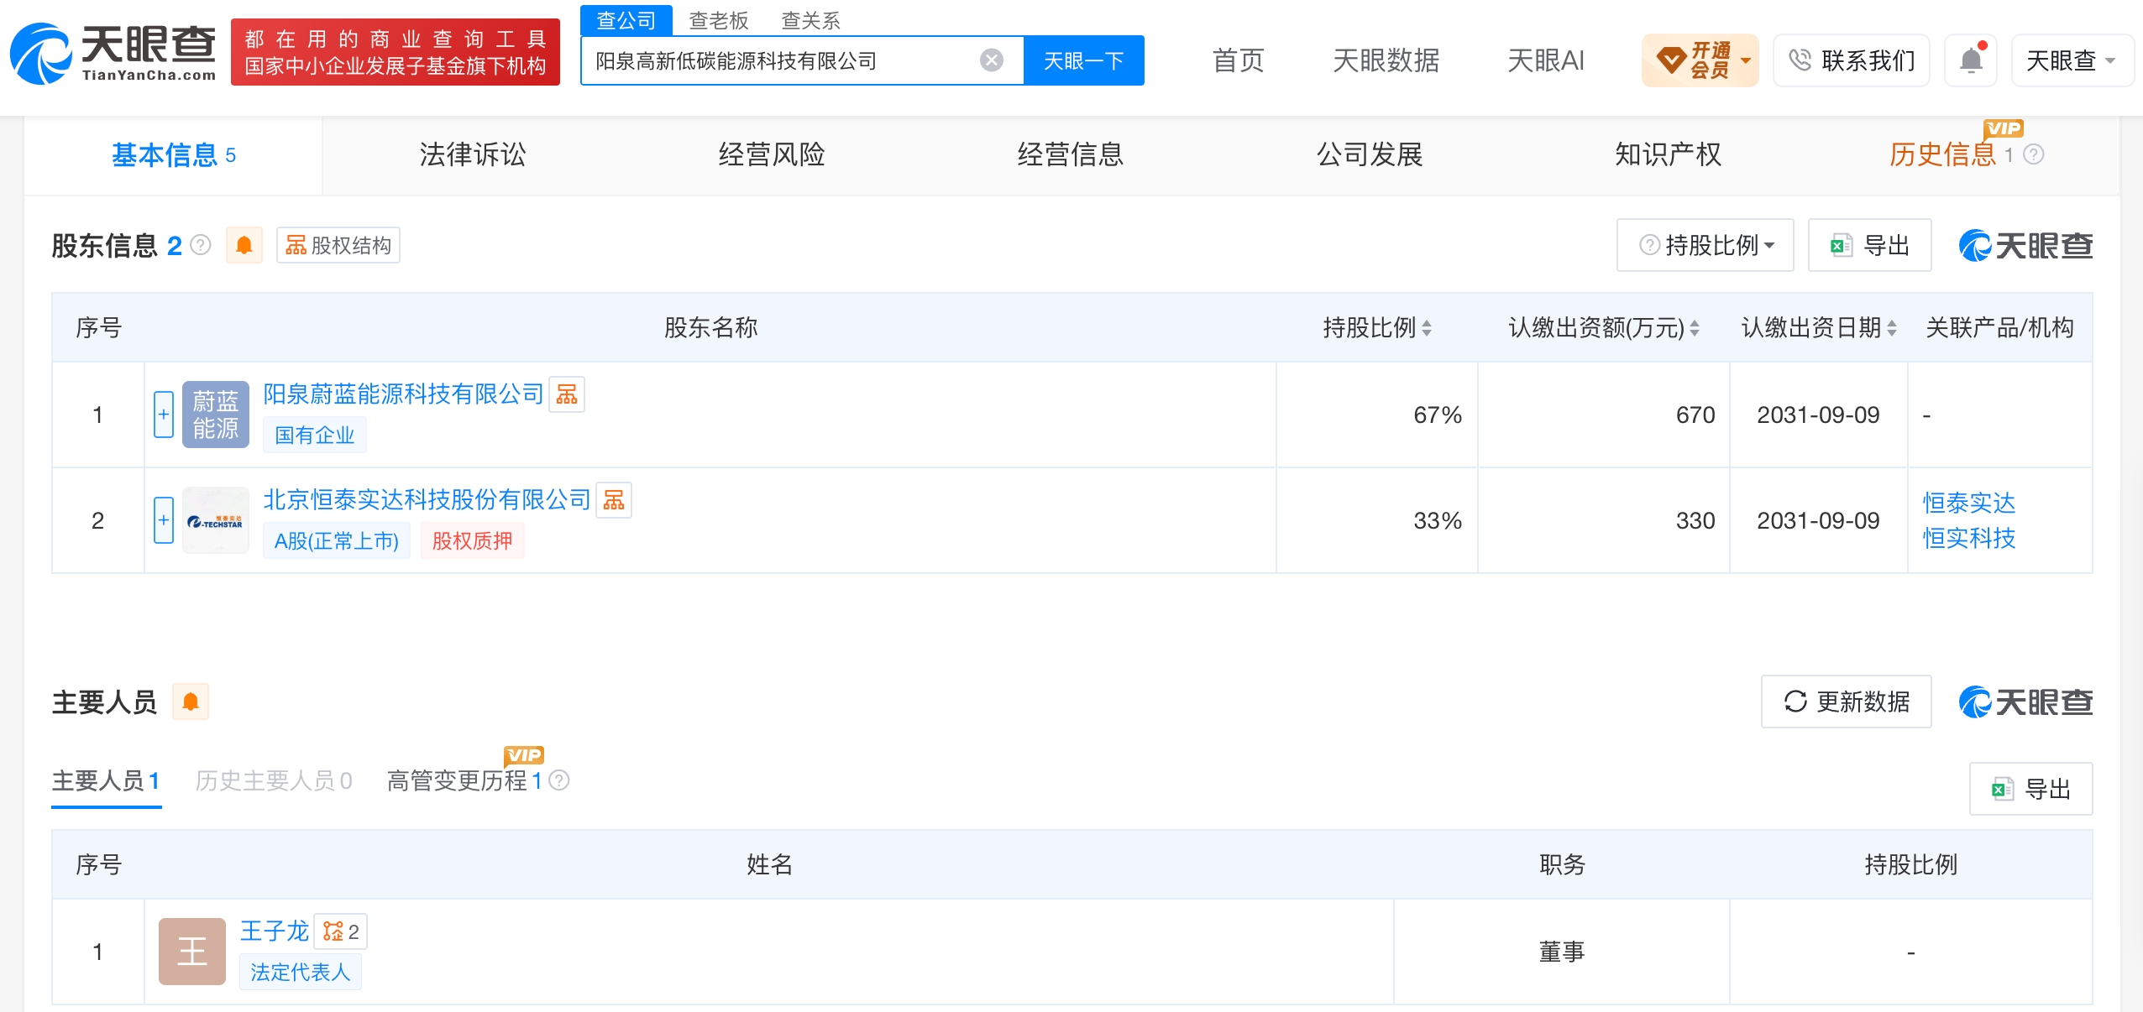
Task: Open equity chart icon beside 北京恒泰实达科技股份有限公司
Action: [x=614, y=500]
